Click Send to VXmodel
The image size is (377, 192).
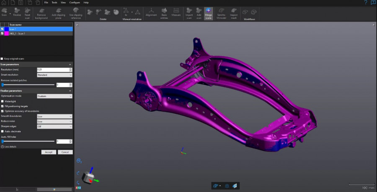[x=222, y=13]
